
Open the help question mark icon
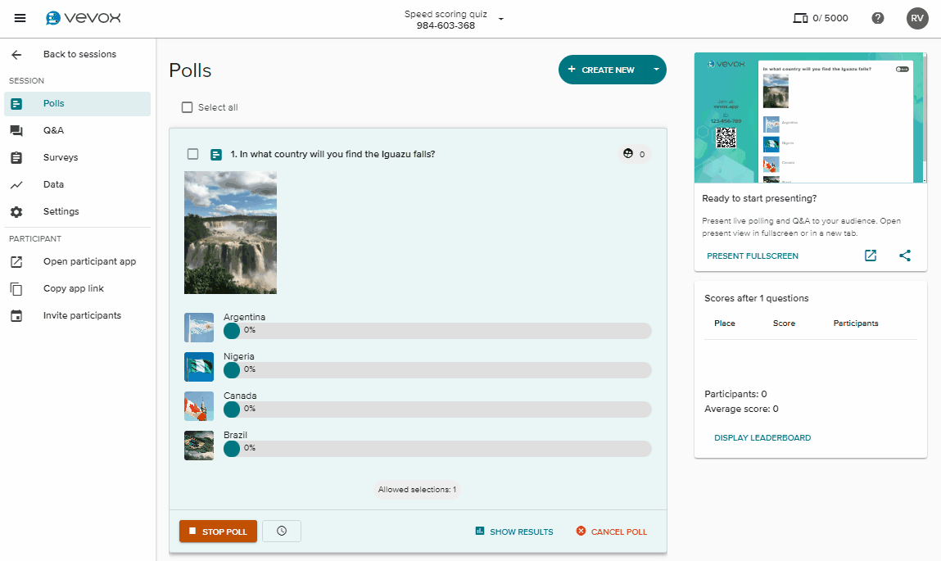click(x=877, y=18)
